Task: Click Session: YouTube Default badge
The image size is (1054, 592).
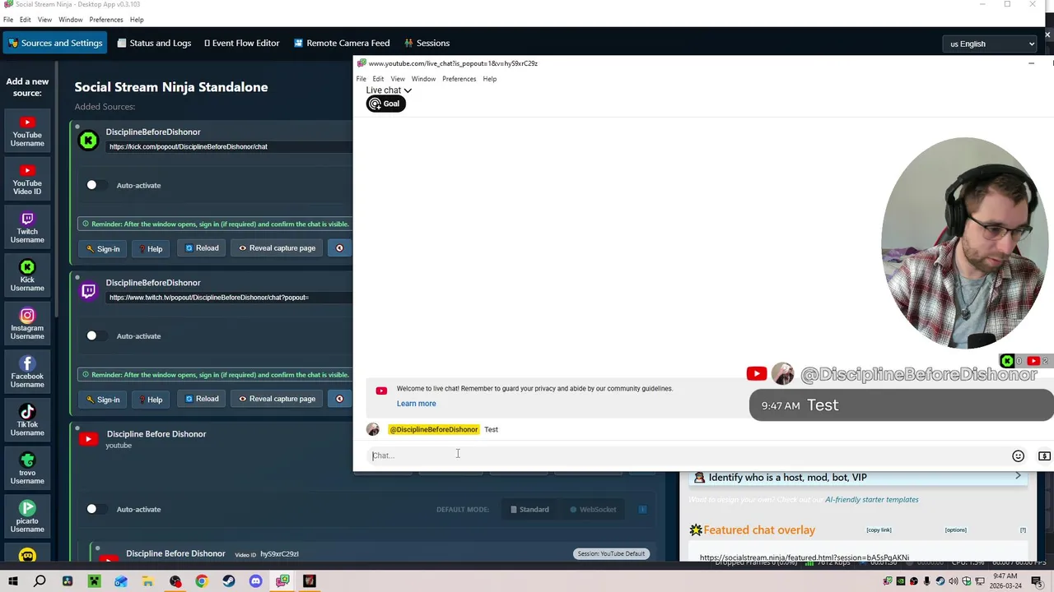Action: pyautogui.click(x=612, y=553)
